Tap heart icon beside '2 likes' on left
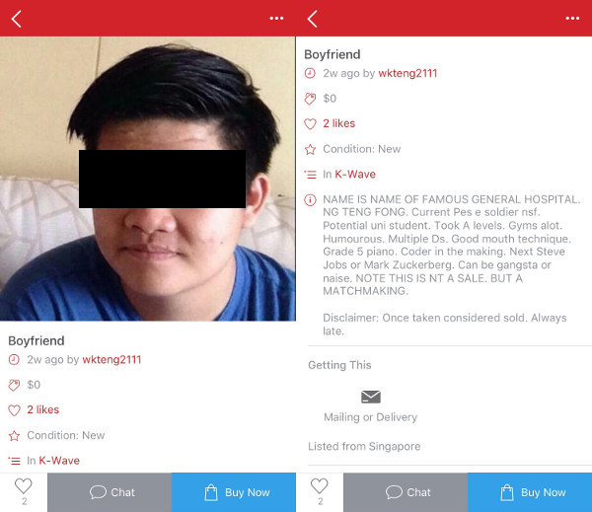 (15, 410)
